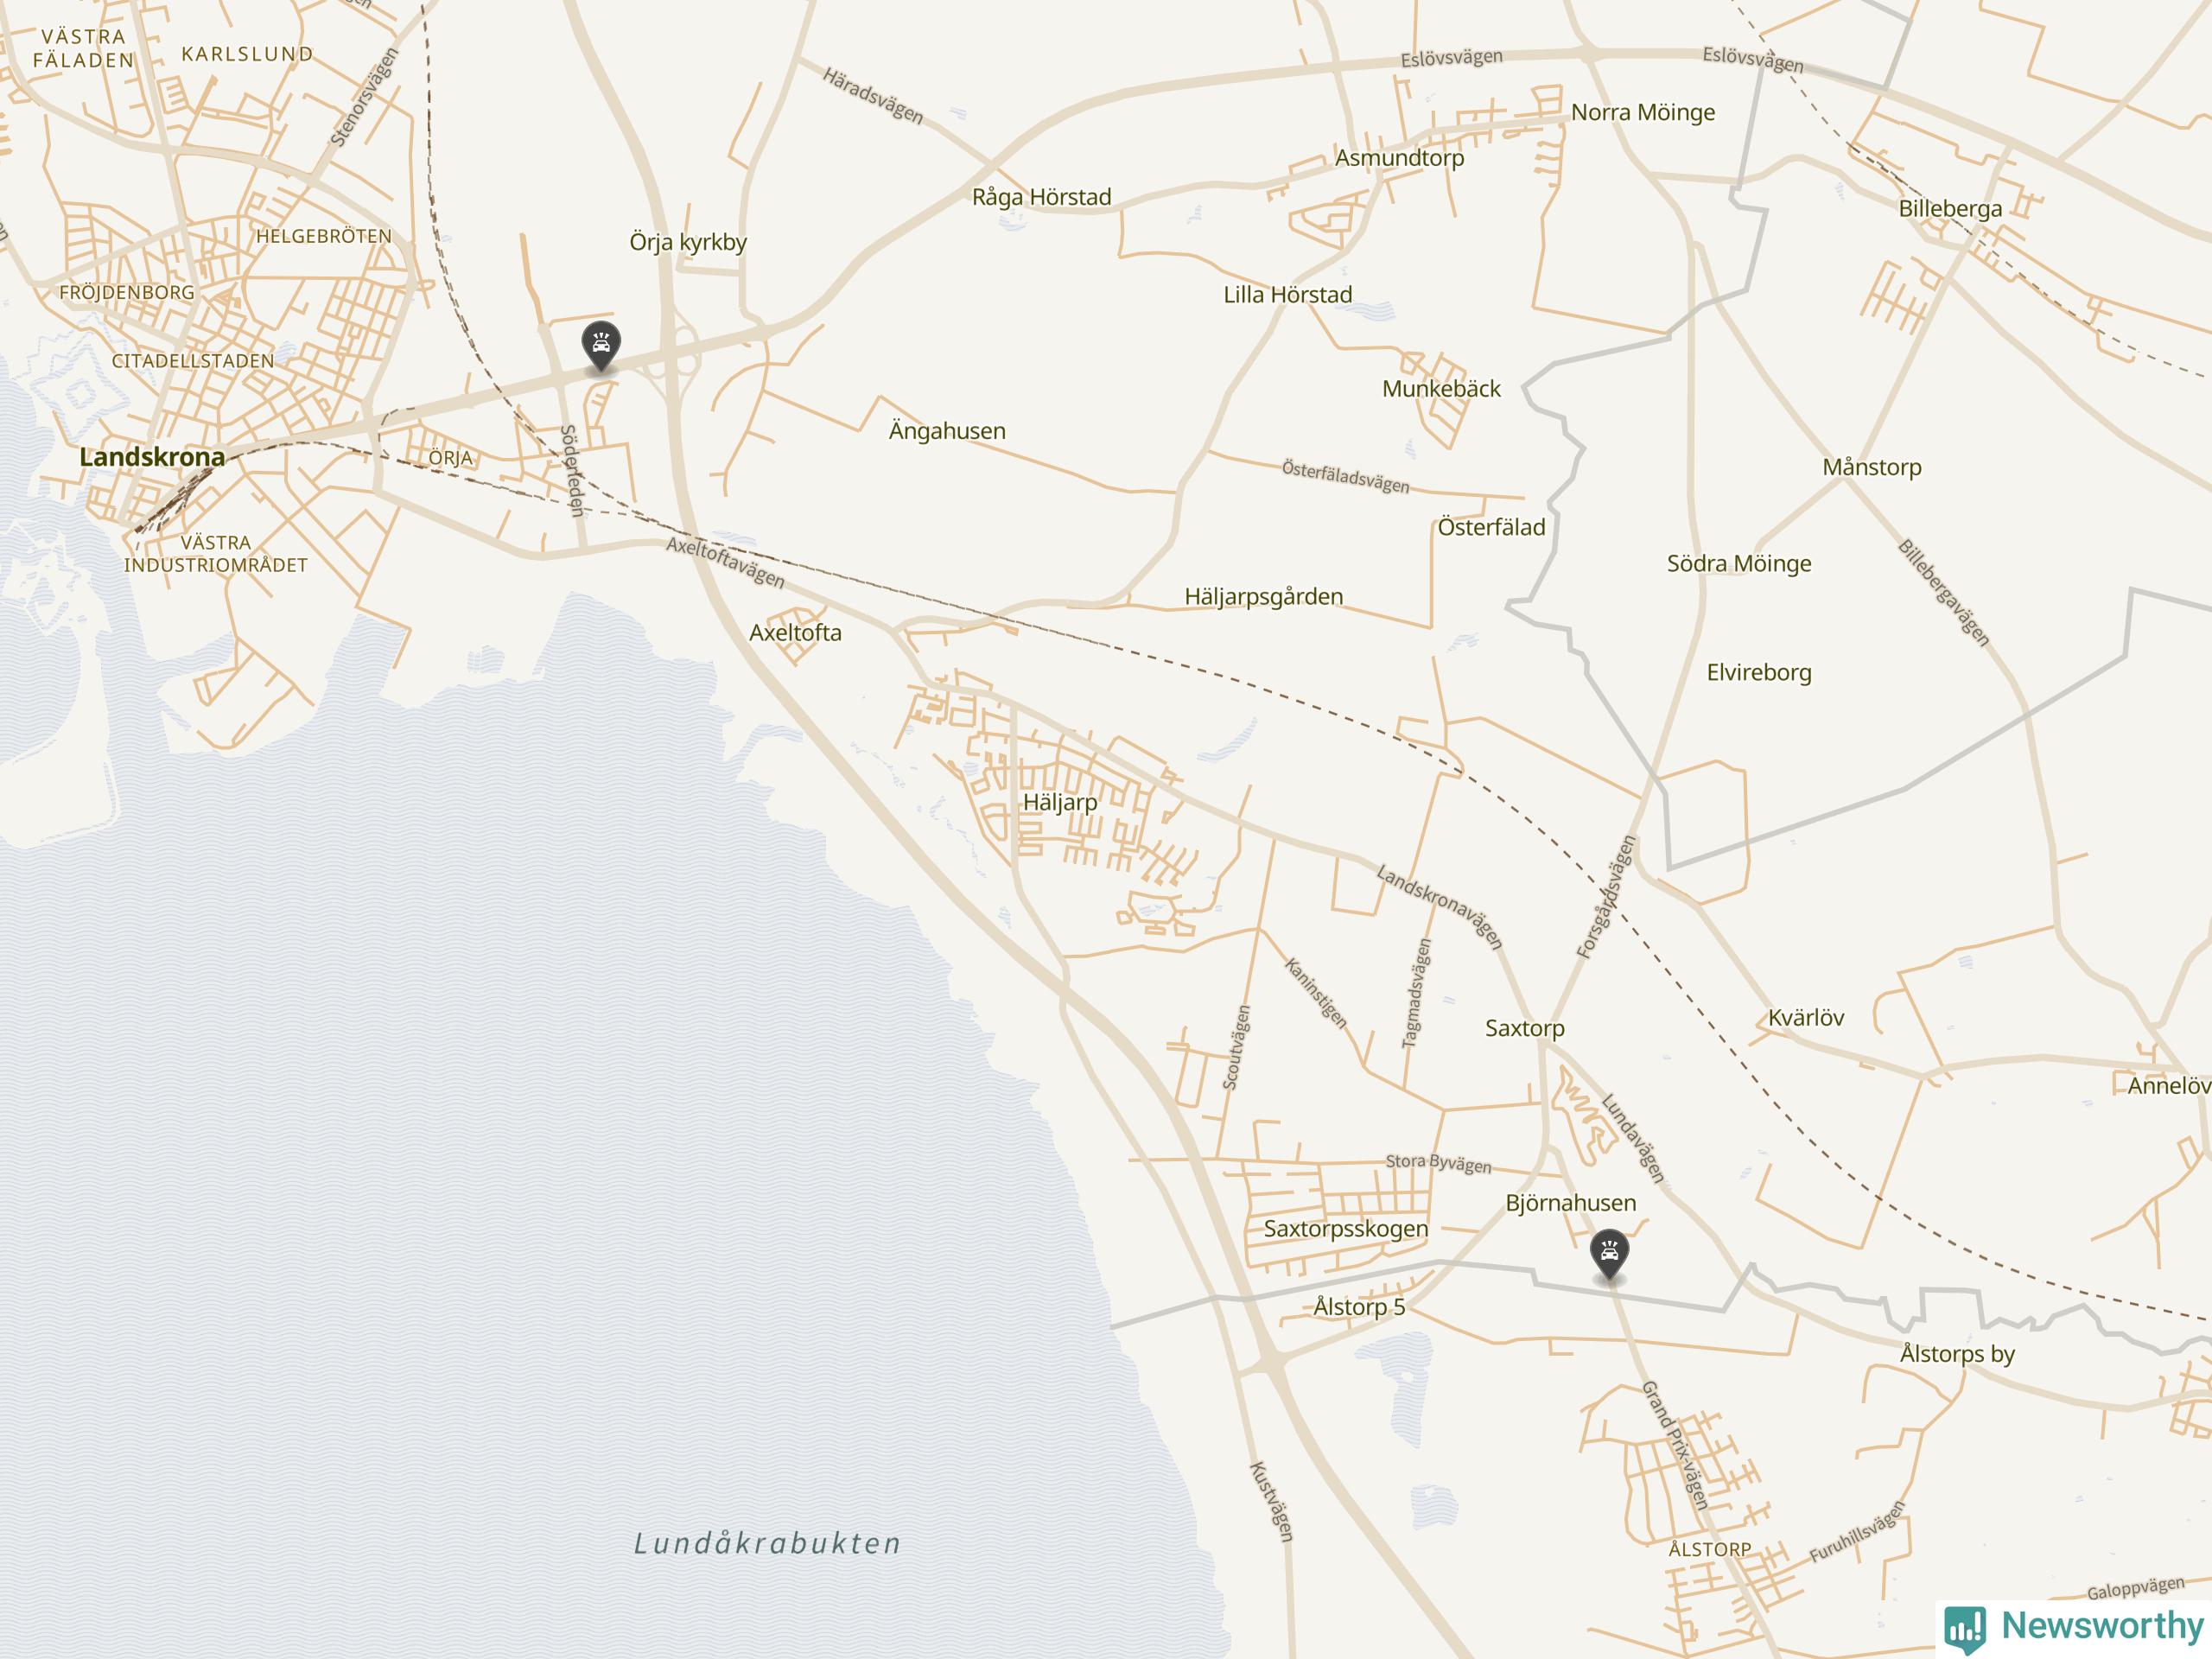Click the Norra Möinge label
The image size is (2212, 1659).
pyautogui.click(x=1643, y=113)
